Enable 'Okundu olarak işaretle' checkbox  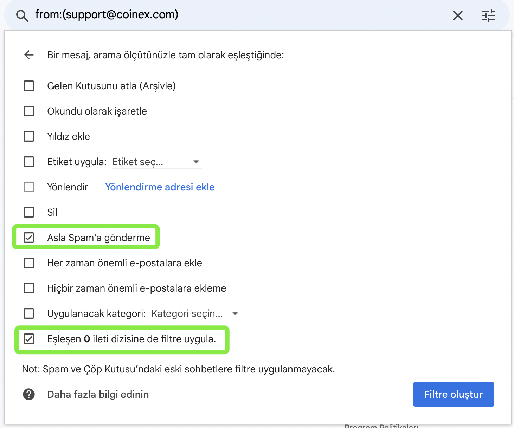pyautogui.click(x=29, y=111)
